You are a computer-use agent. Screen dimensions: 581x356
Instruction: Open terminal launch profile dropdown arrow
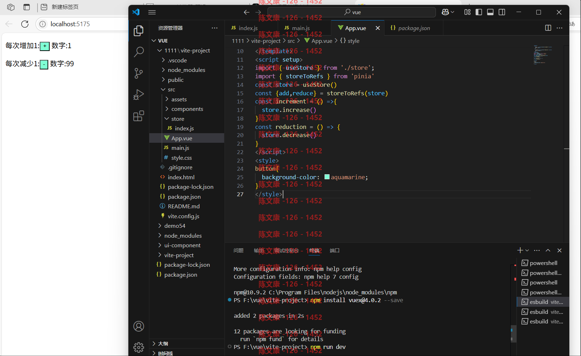coord(527,250)
